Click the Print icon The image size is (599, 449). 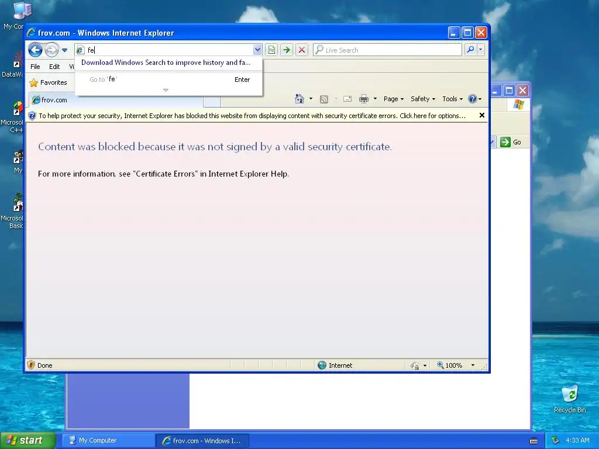click(x=364, y=99)
